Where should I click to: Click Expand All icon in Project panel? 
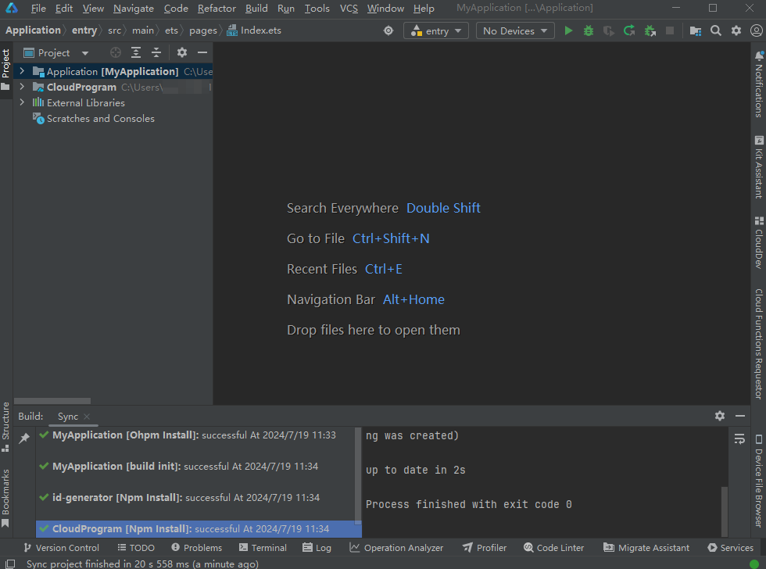click(x=136, y=52)
